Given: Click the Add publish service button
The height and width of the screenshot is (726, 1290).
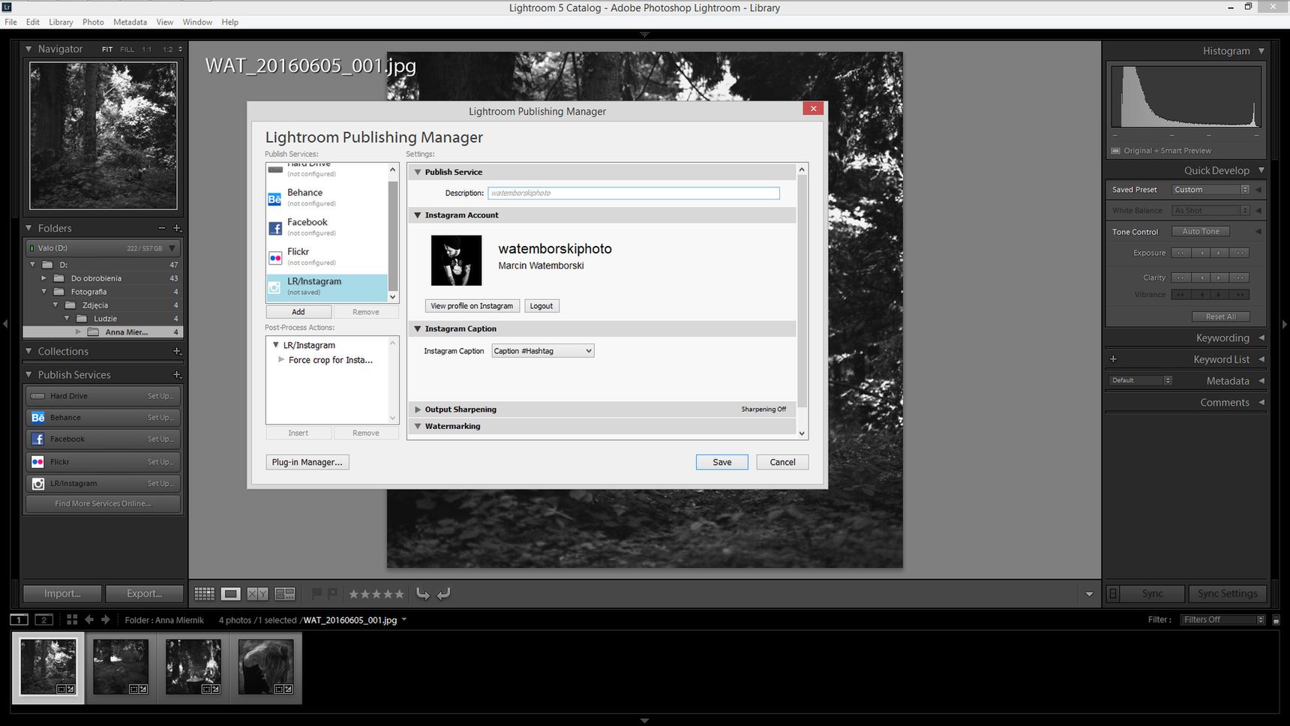Looking at the screenshot, I should pyautogui.click(x=298, y=312).
